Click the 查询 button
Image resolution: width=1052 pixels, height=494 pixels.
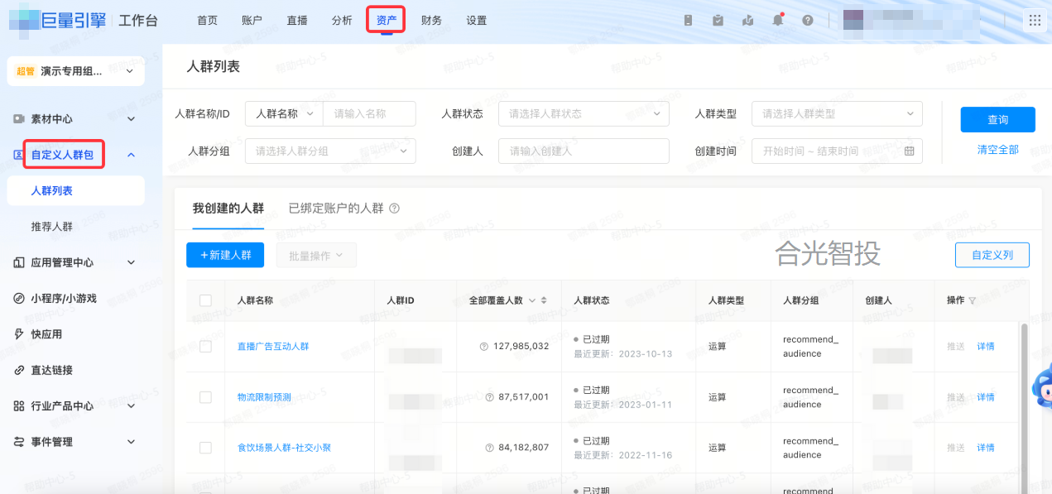coord(997,120)
